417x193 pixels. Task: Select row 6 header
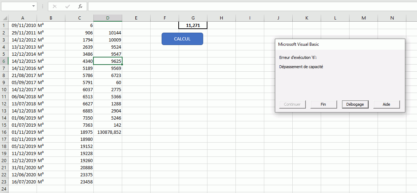(4, 61)
